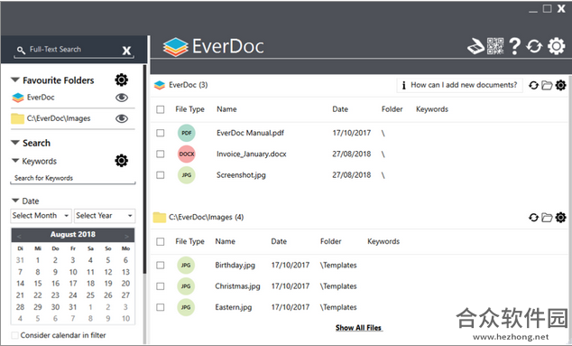Collapse the Keywords subsection

click(15, 161)
